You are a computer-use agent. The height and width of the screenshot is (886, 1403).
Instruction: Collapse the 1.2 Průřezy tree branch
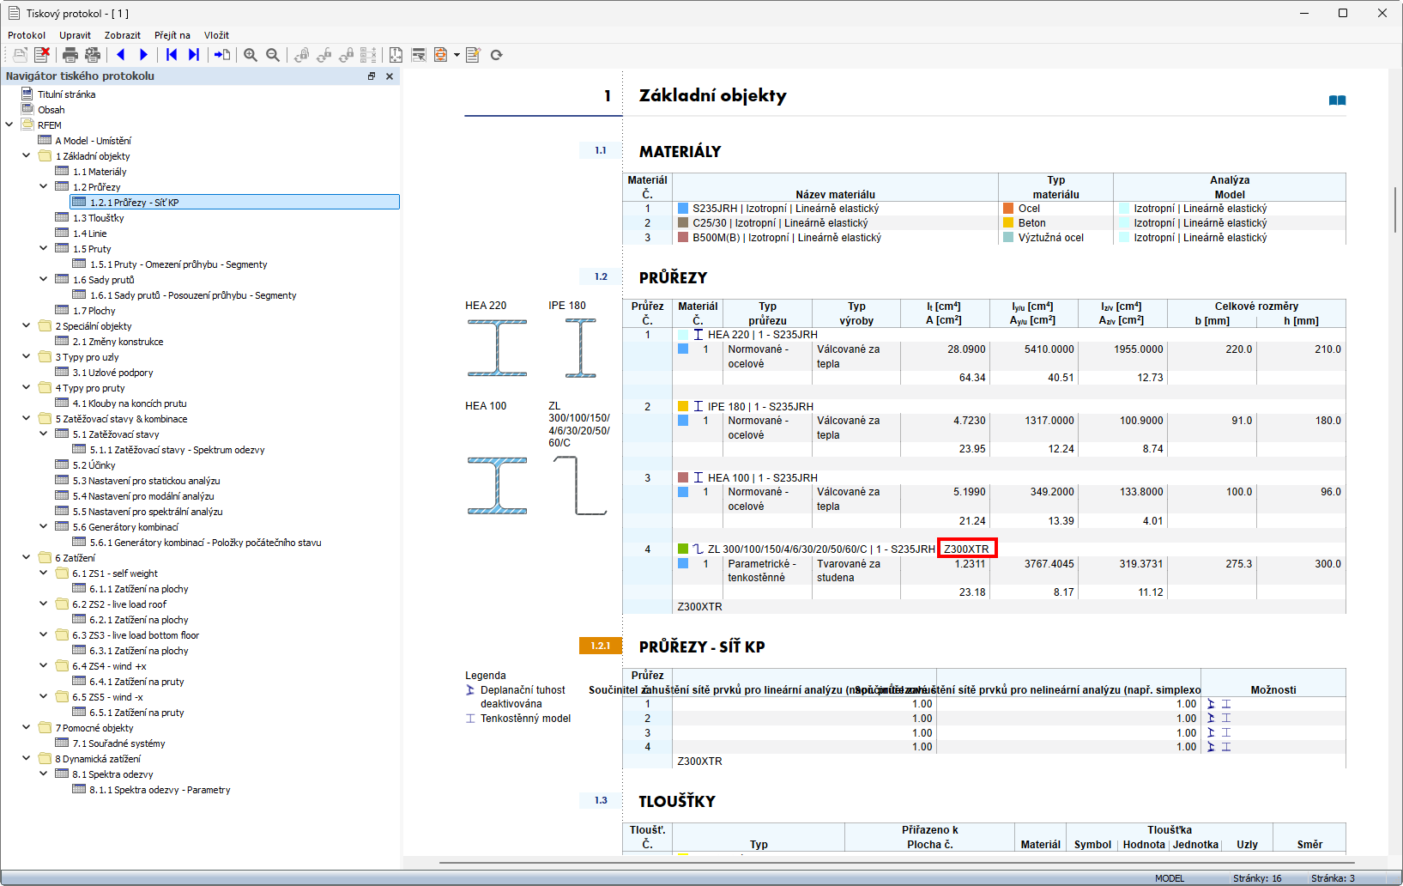pos(43,186)
